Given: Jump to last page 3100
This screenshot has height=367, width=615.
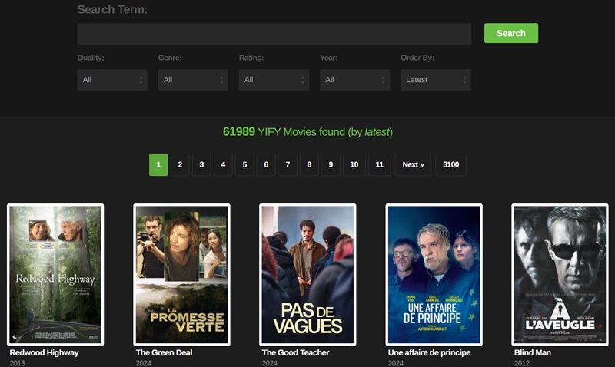Looking at the screenshot, I should point(450,164).
